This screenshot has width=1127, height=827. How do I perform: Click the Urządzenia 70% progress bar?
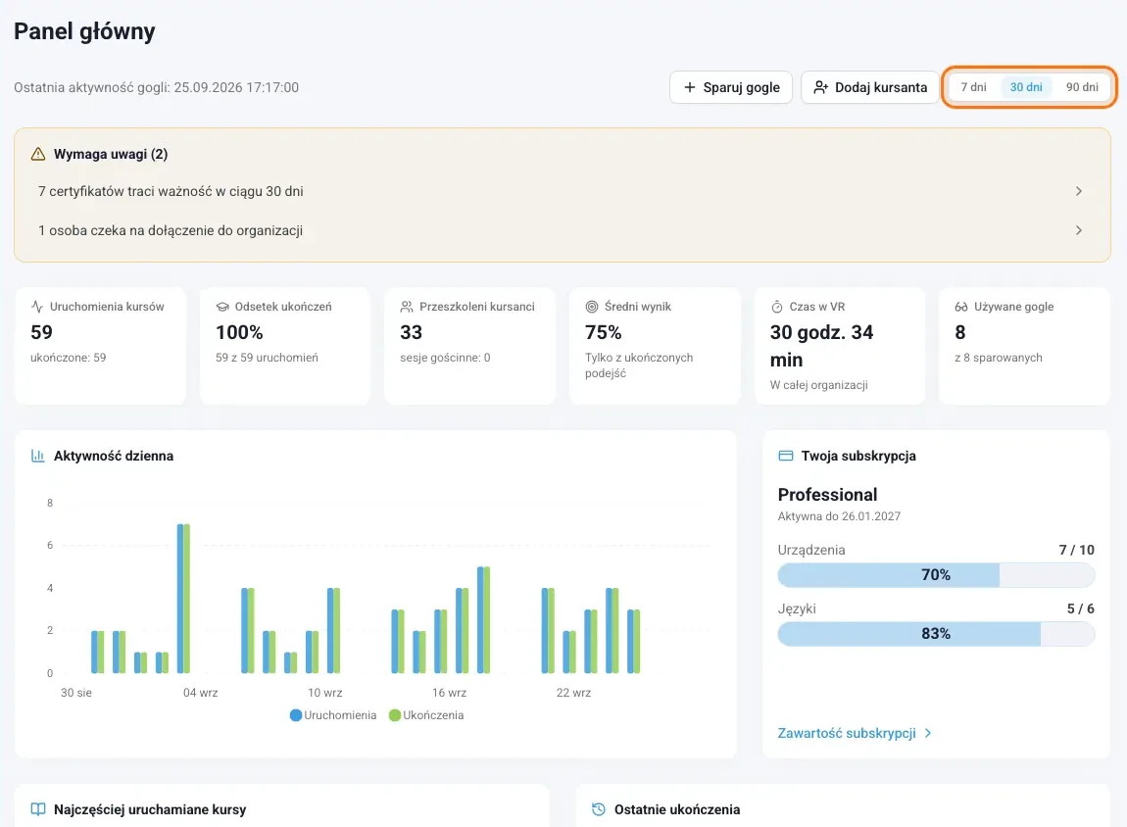(x=936, y=575)
